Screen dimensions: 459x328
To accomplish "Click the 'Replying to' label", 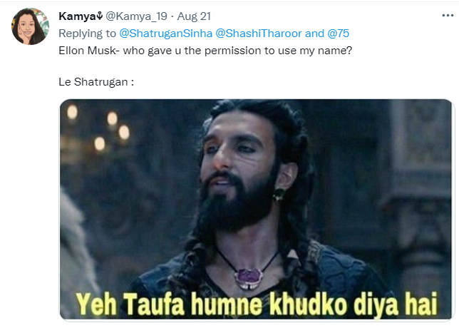I will tap(87, 34).
